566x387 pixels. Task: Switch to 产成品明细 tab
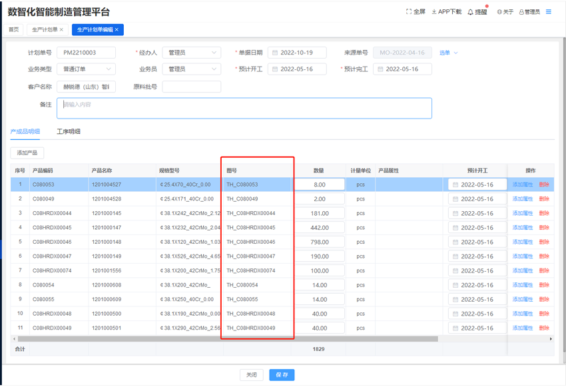pos(25,131)
